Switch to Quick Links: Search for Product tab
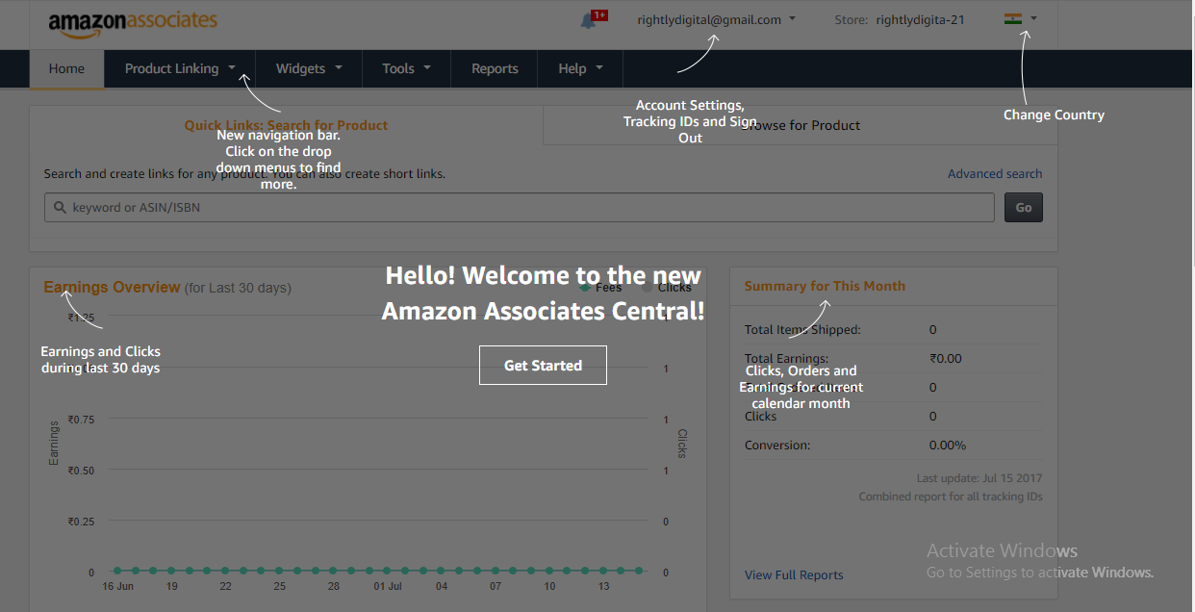The image size is (1195, 612). coord(286,125)
